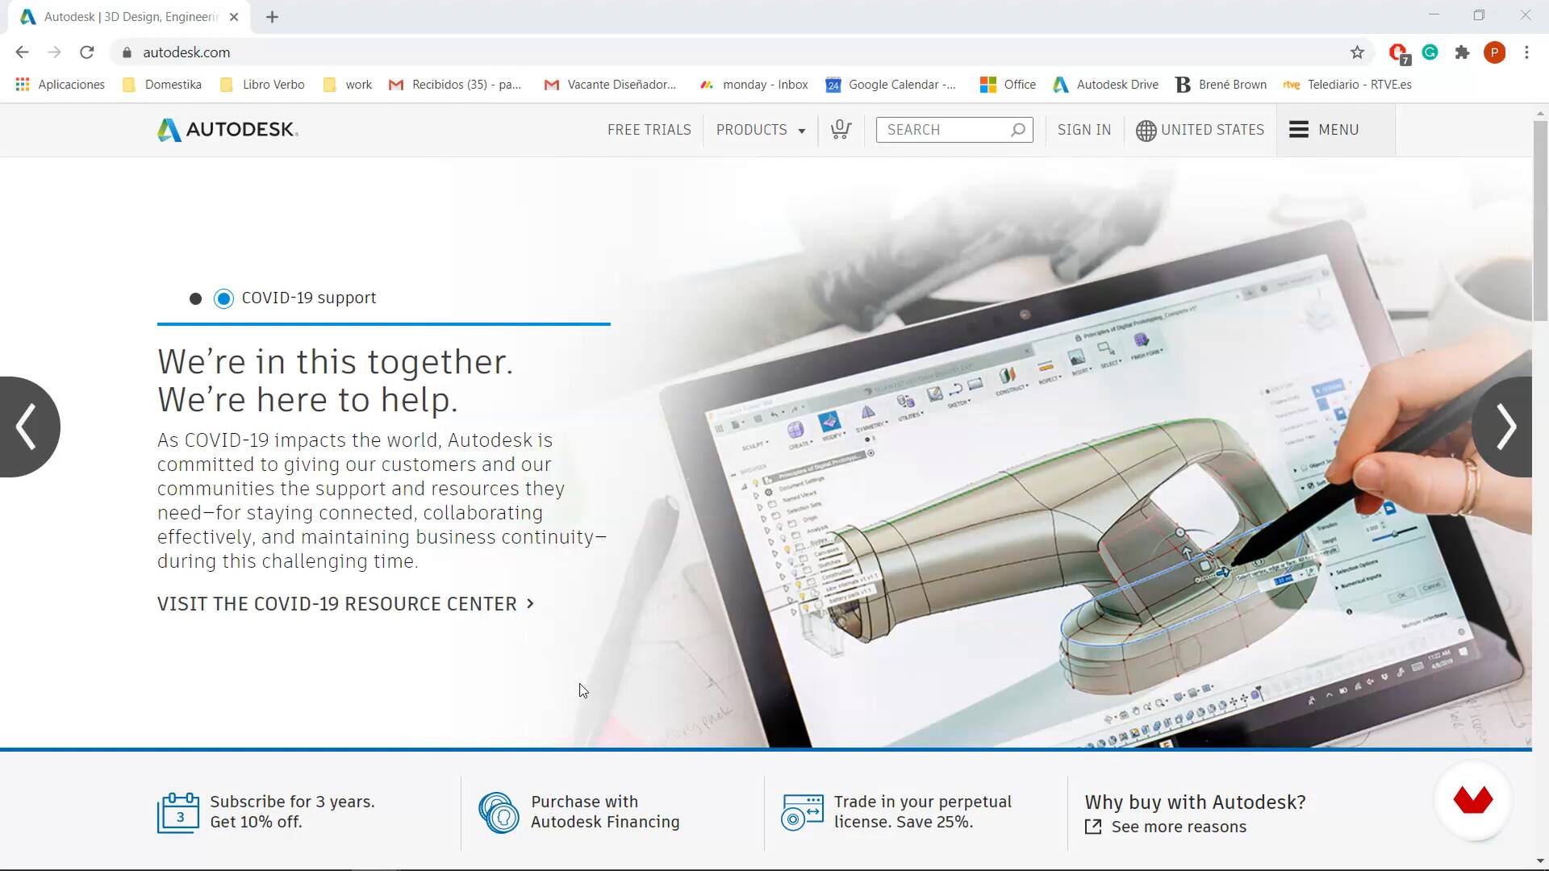Open Autodesk Drive bookmark

point(1105,85)
